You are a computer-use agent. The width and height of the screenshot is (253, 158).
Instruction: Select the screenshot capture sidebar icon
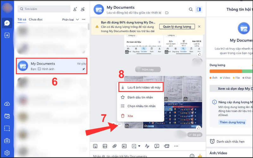7,128
